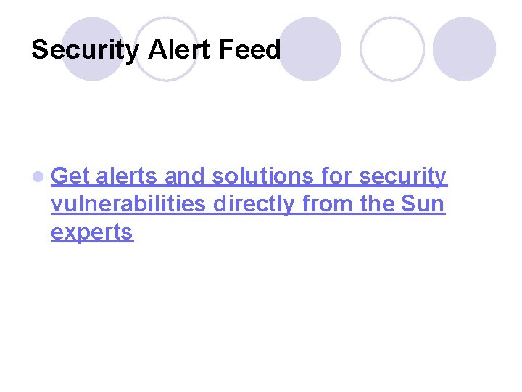This screenshot has width=522, height=392.
Task: Click the "vulnerabilities directly from the Sun" link line
Action: 248,204
